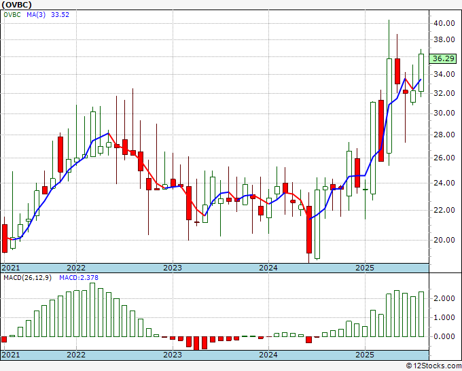This screenshot has width=462, height=371.
Task: Click the 1.000 MACD axis label
Action: point(444,318)
